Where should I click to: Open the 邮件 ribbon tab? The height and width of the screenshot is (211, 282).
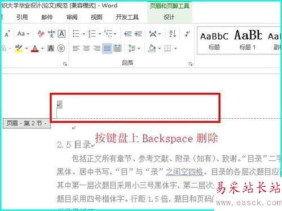(x=47, y=17)
